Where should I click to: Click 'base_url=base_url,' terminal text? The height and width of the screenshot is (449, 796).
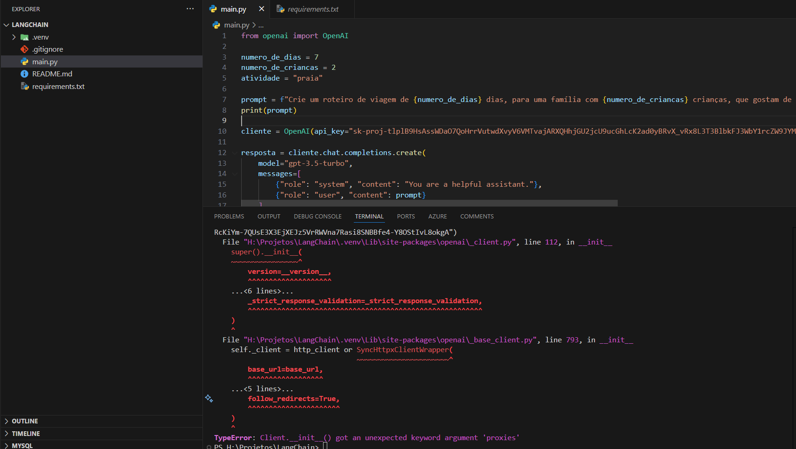285,369
